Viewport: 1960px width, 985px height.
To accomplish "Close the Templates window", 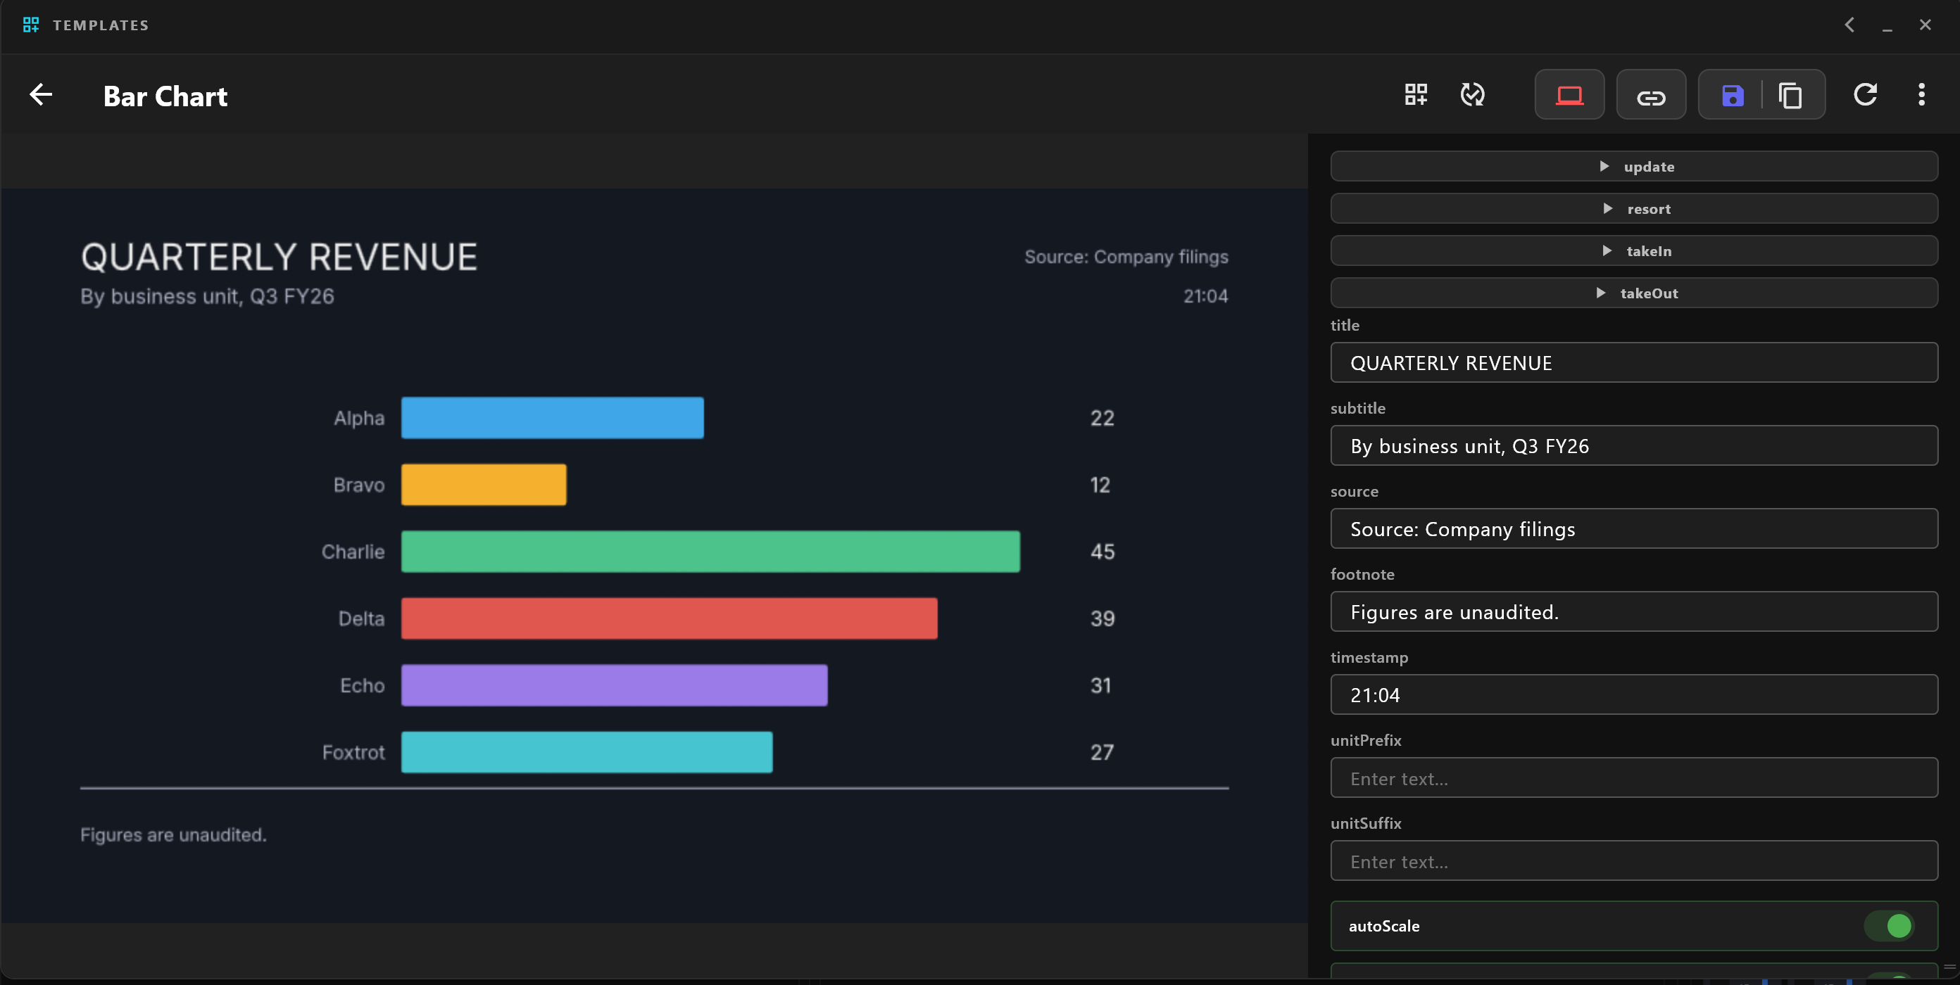I will pos(1925,25).
